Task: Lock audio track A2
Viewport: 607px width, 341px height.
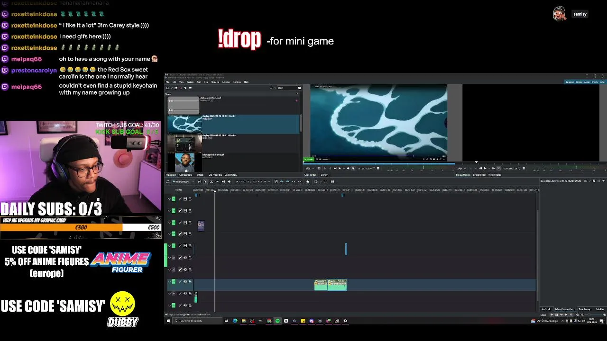Action: [x=190, y=269]
